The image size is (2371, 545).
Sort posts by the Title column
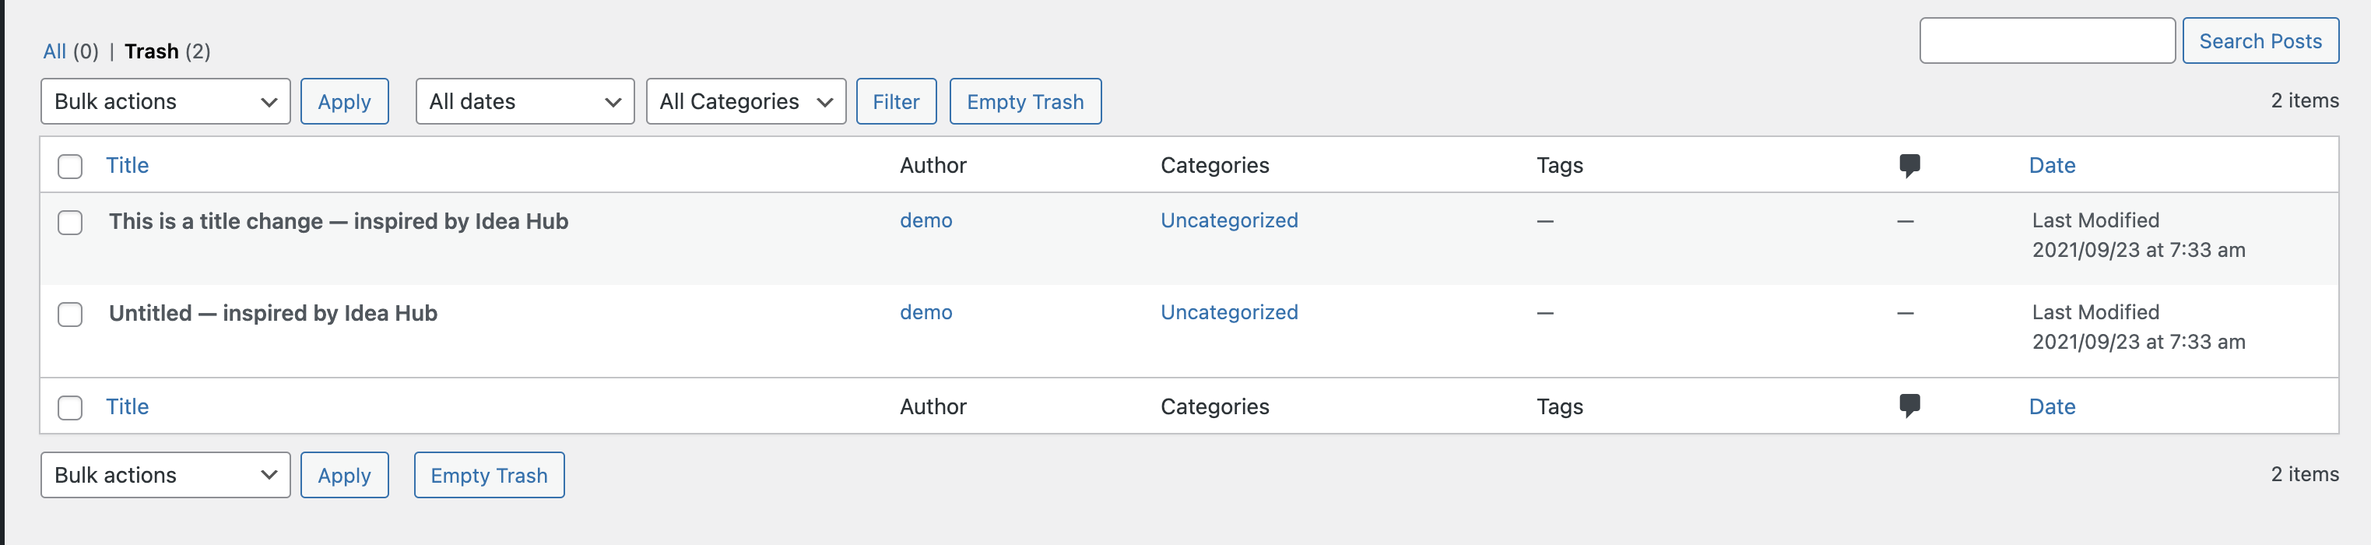click(127, 165)
